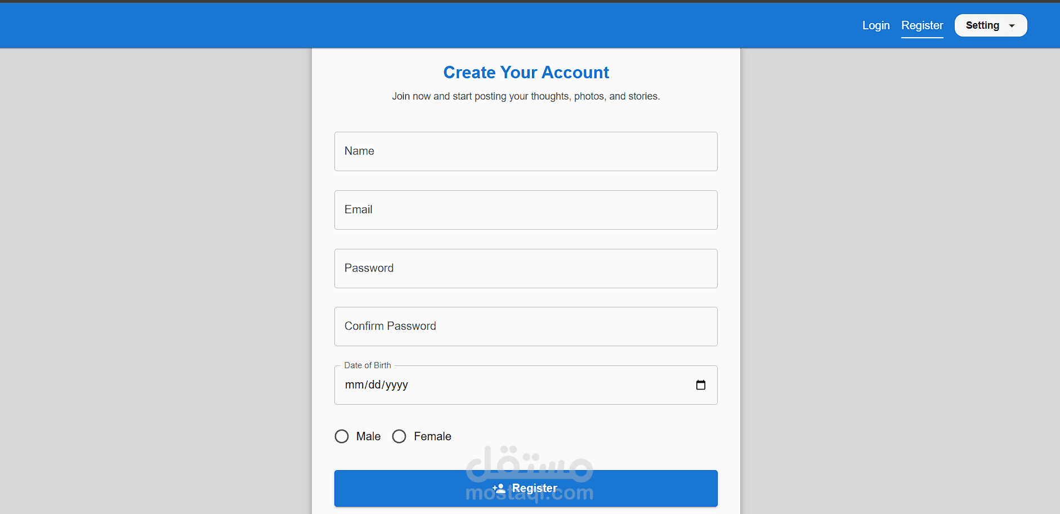Go to the Login page
This screenshot has width=1060, height=514.
point(876,25)
